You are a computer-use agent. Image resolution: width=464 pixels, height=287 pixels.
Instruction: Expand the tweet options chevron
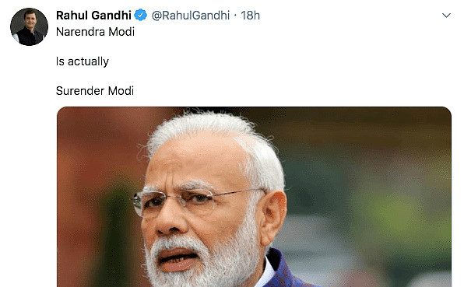[446, 15]
